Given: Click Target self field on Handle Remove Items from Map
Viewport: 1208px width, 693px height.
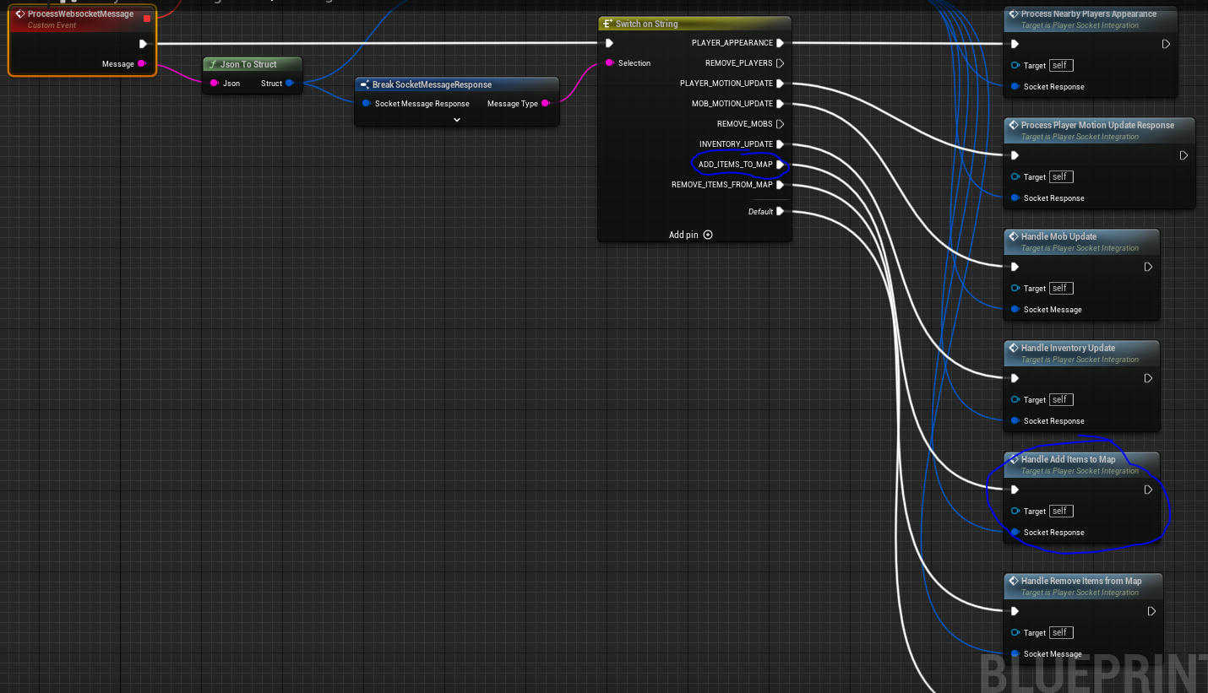Looking at the screenshot, I should point(1061,632).
